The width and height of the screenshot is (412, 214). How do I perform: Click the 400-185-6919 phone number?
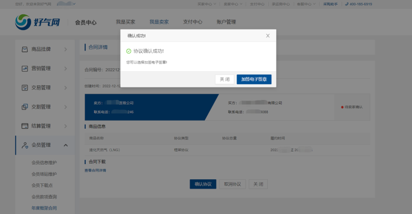361,4
